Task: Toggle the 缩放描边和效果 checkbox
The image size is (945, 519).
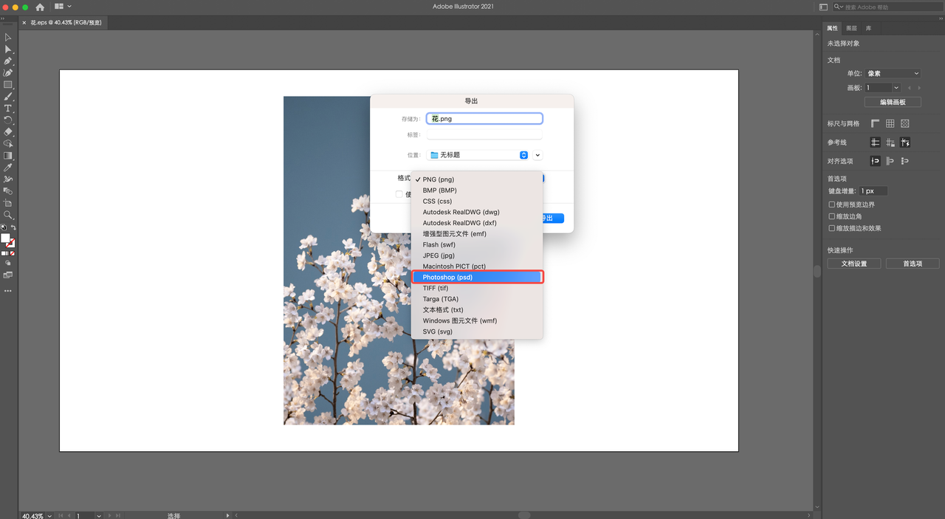Action: (832, 228)
